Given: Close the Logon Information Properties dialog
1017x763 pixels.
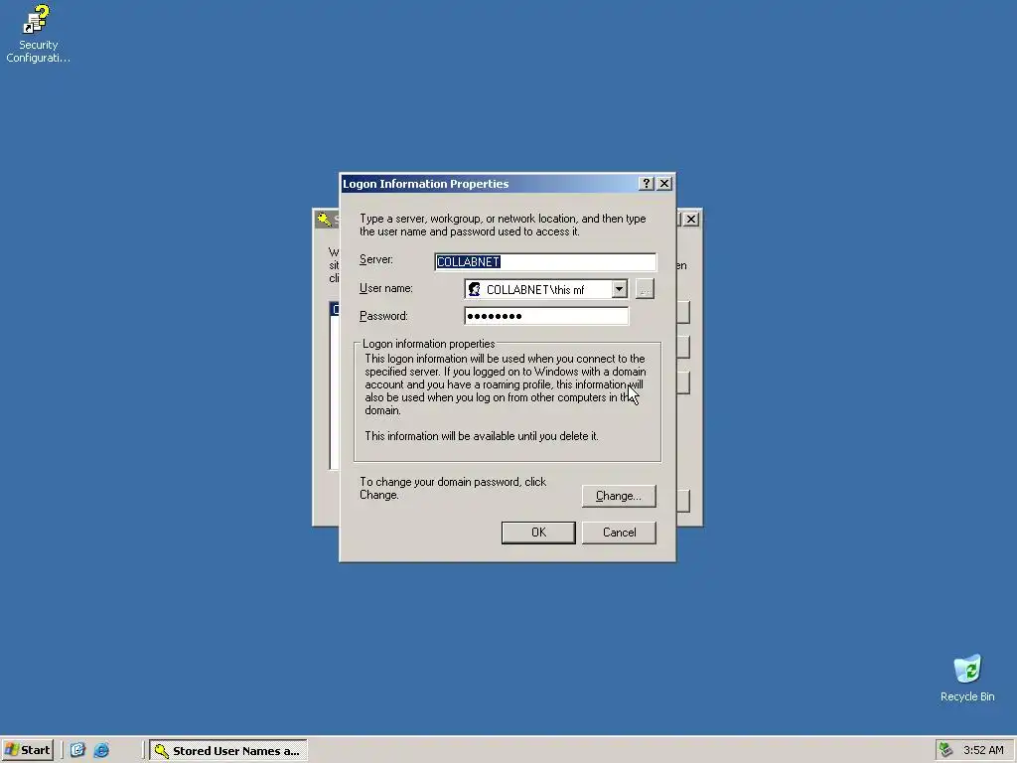Looking at the screenshot, I should pyautogui.click(x=664, y=184).
